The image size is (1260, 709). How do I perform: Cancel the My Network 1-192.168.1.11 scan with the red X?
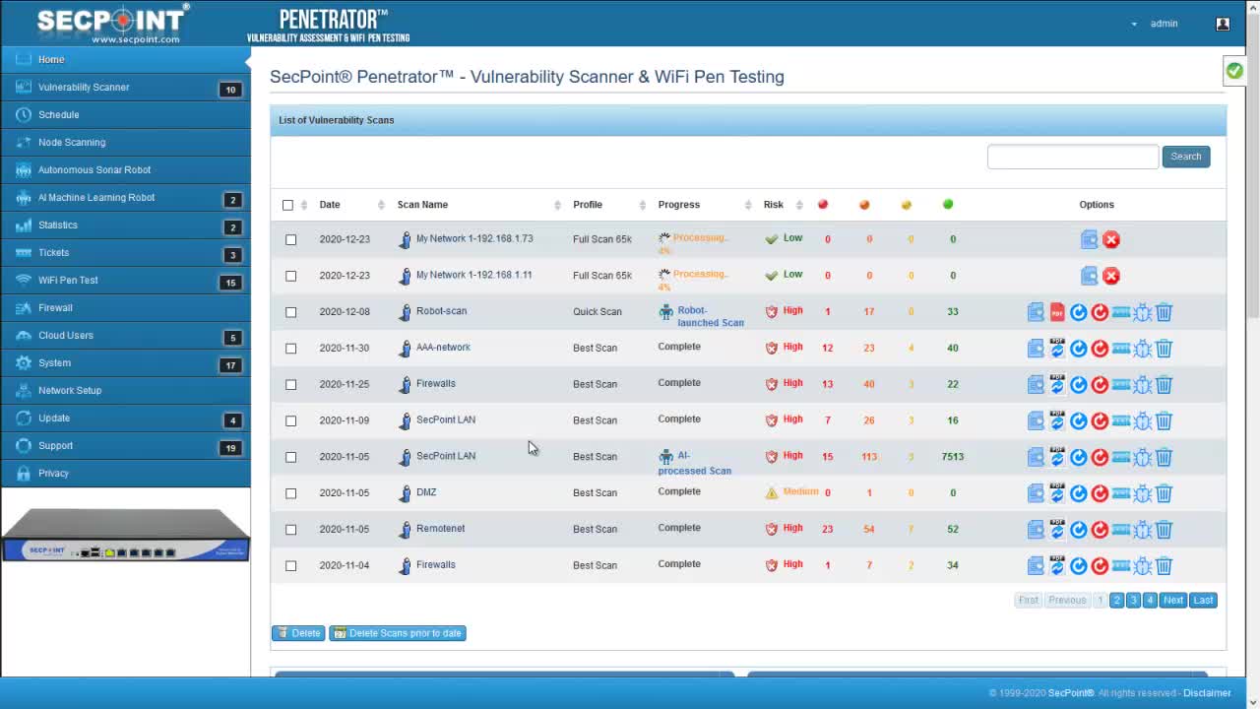pyautogui.click(x=1111, y=276)
